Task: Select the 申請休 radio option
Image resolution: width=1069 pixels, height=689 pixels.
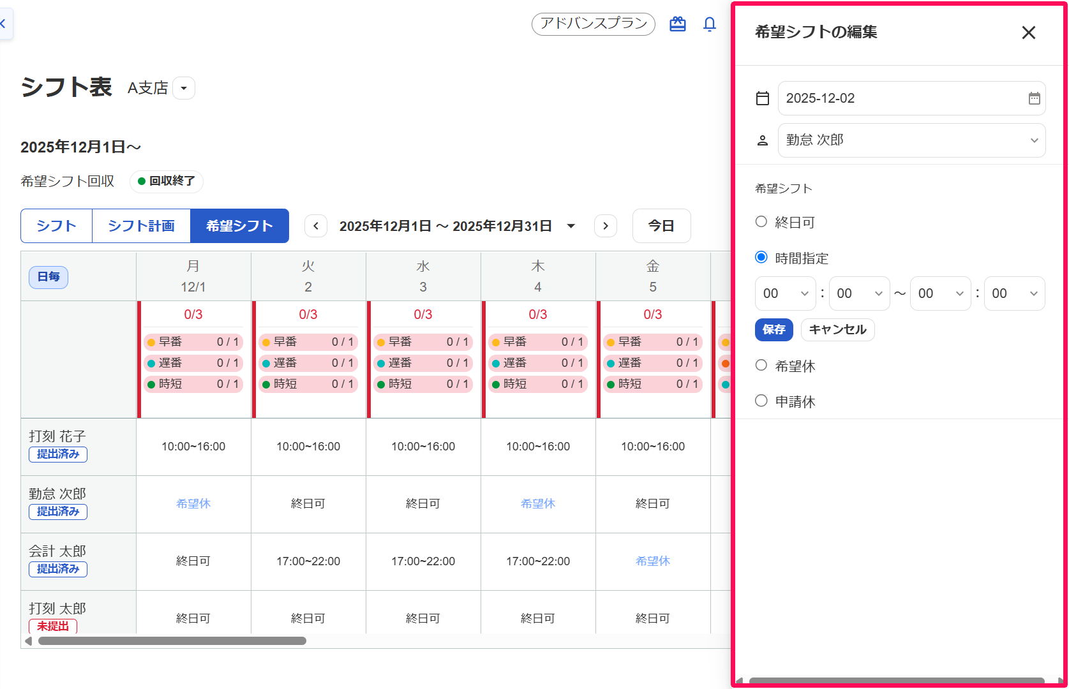Action: pos(761,400)
